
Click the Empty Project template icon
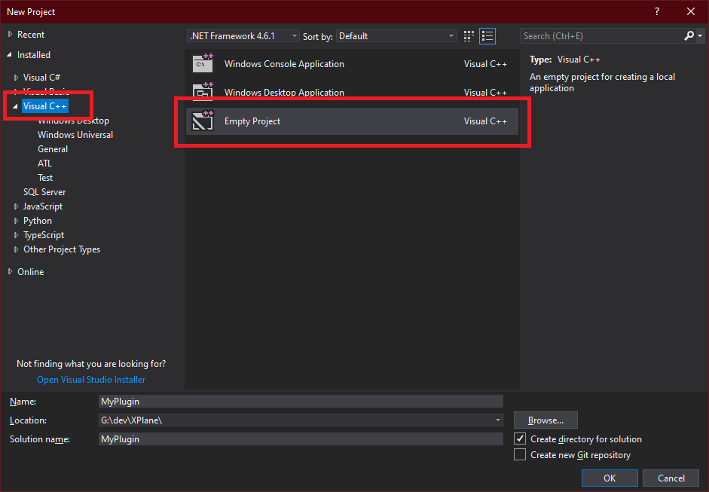[202, 121]
